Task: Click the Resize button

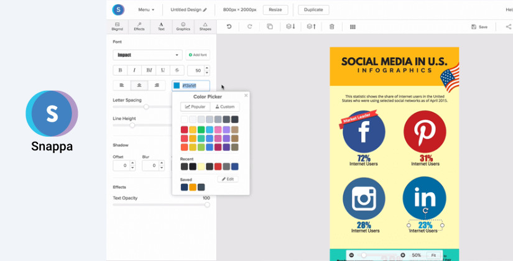Action: pos(275,10)
